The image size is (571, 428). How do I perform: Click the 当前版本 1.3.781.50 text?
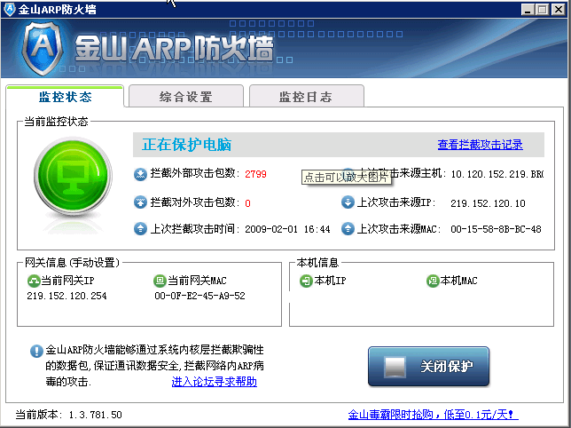click(x=69, y=415)
